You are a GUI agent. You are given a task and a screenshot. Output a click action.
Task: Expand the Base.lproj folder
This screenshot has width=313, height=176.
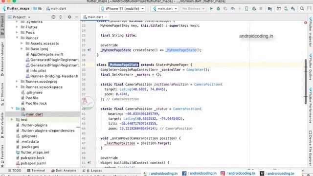(x=22, y=48)
